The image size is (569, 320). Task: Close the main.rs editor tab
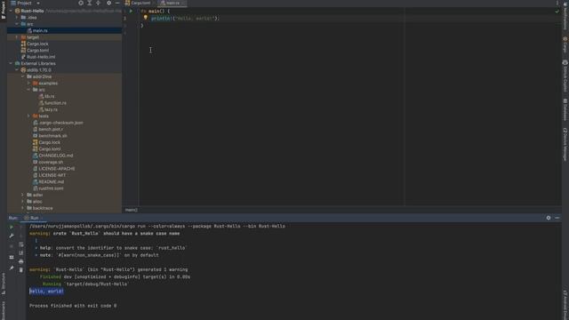pyautogui.click(x=183, y=3)
